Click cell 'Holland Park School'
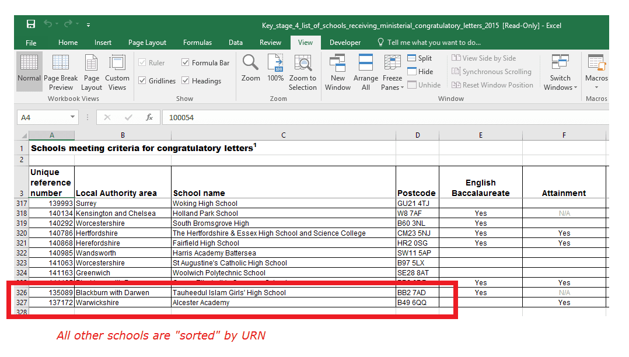629x357 pixels. [x=283, y=213]
